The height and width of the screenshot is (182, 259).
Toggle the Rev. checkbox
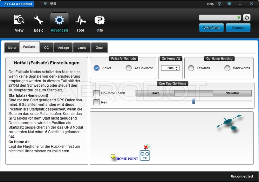tap(97, 102)
